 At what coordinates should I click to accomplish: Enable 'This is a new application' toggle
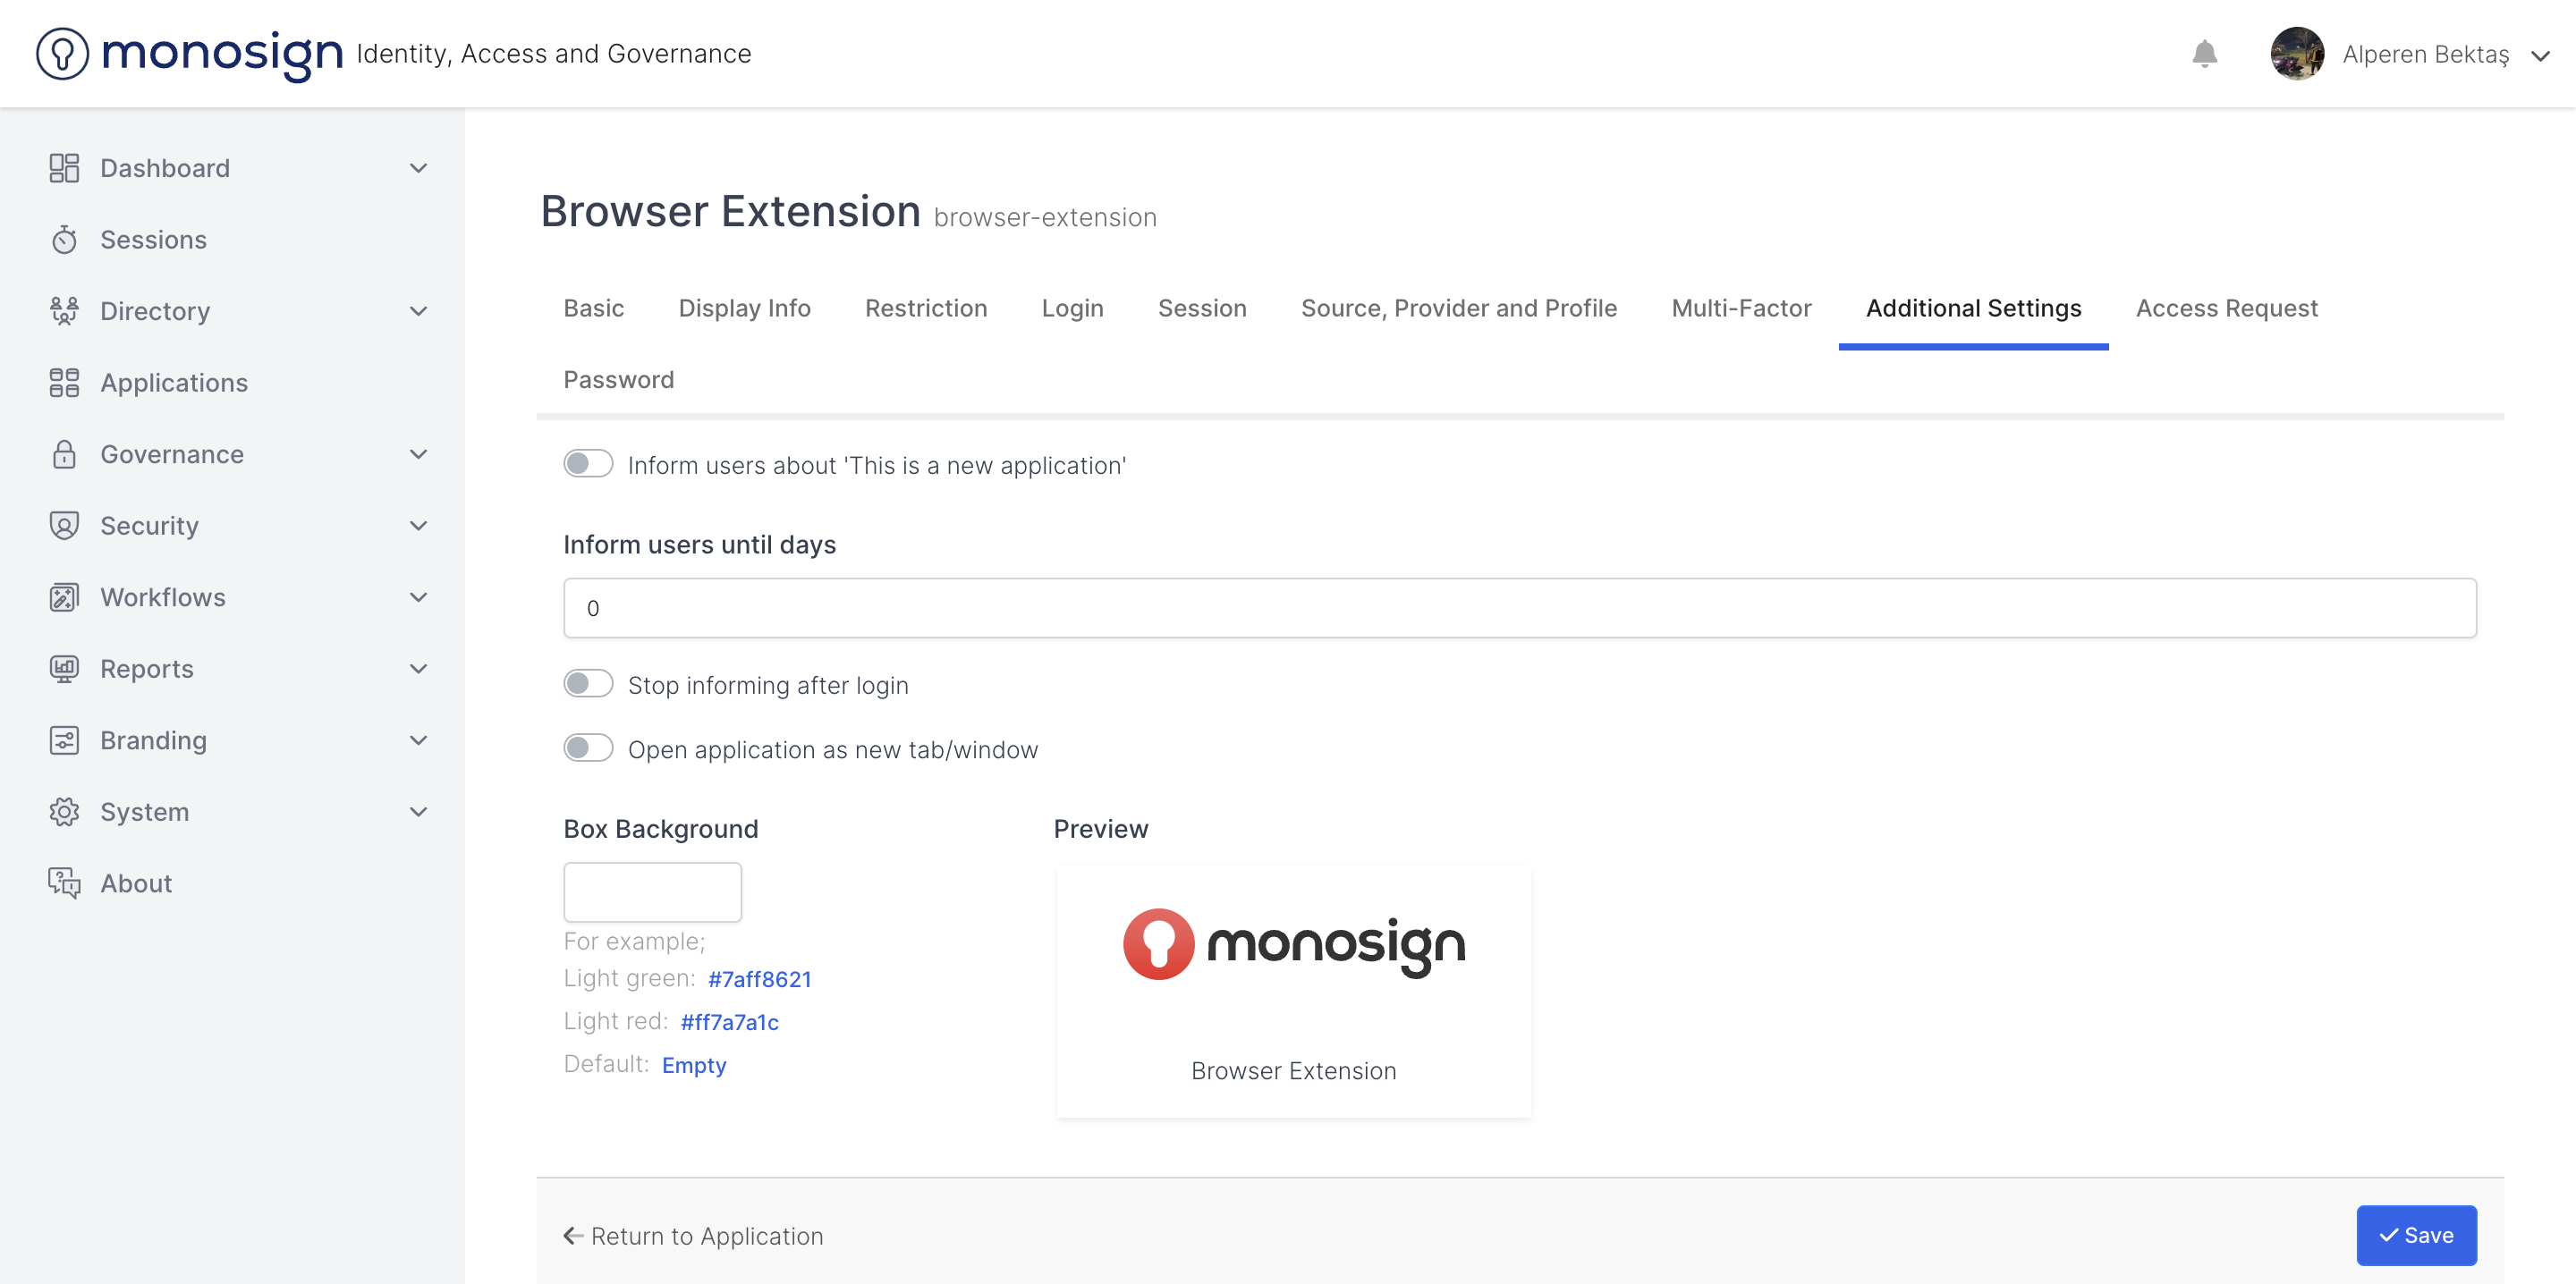[588, 464]
